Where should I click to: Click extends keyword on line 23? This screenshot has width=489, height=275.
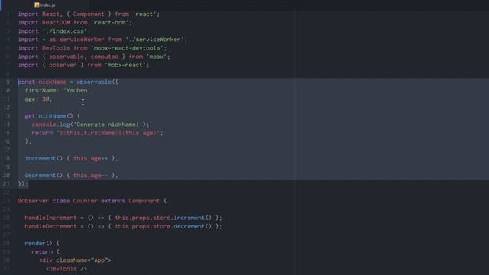click(113, 201)
